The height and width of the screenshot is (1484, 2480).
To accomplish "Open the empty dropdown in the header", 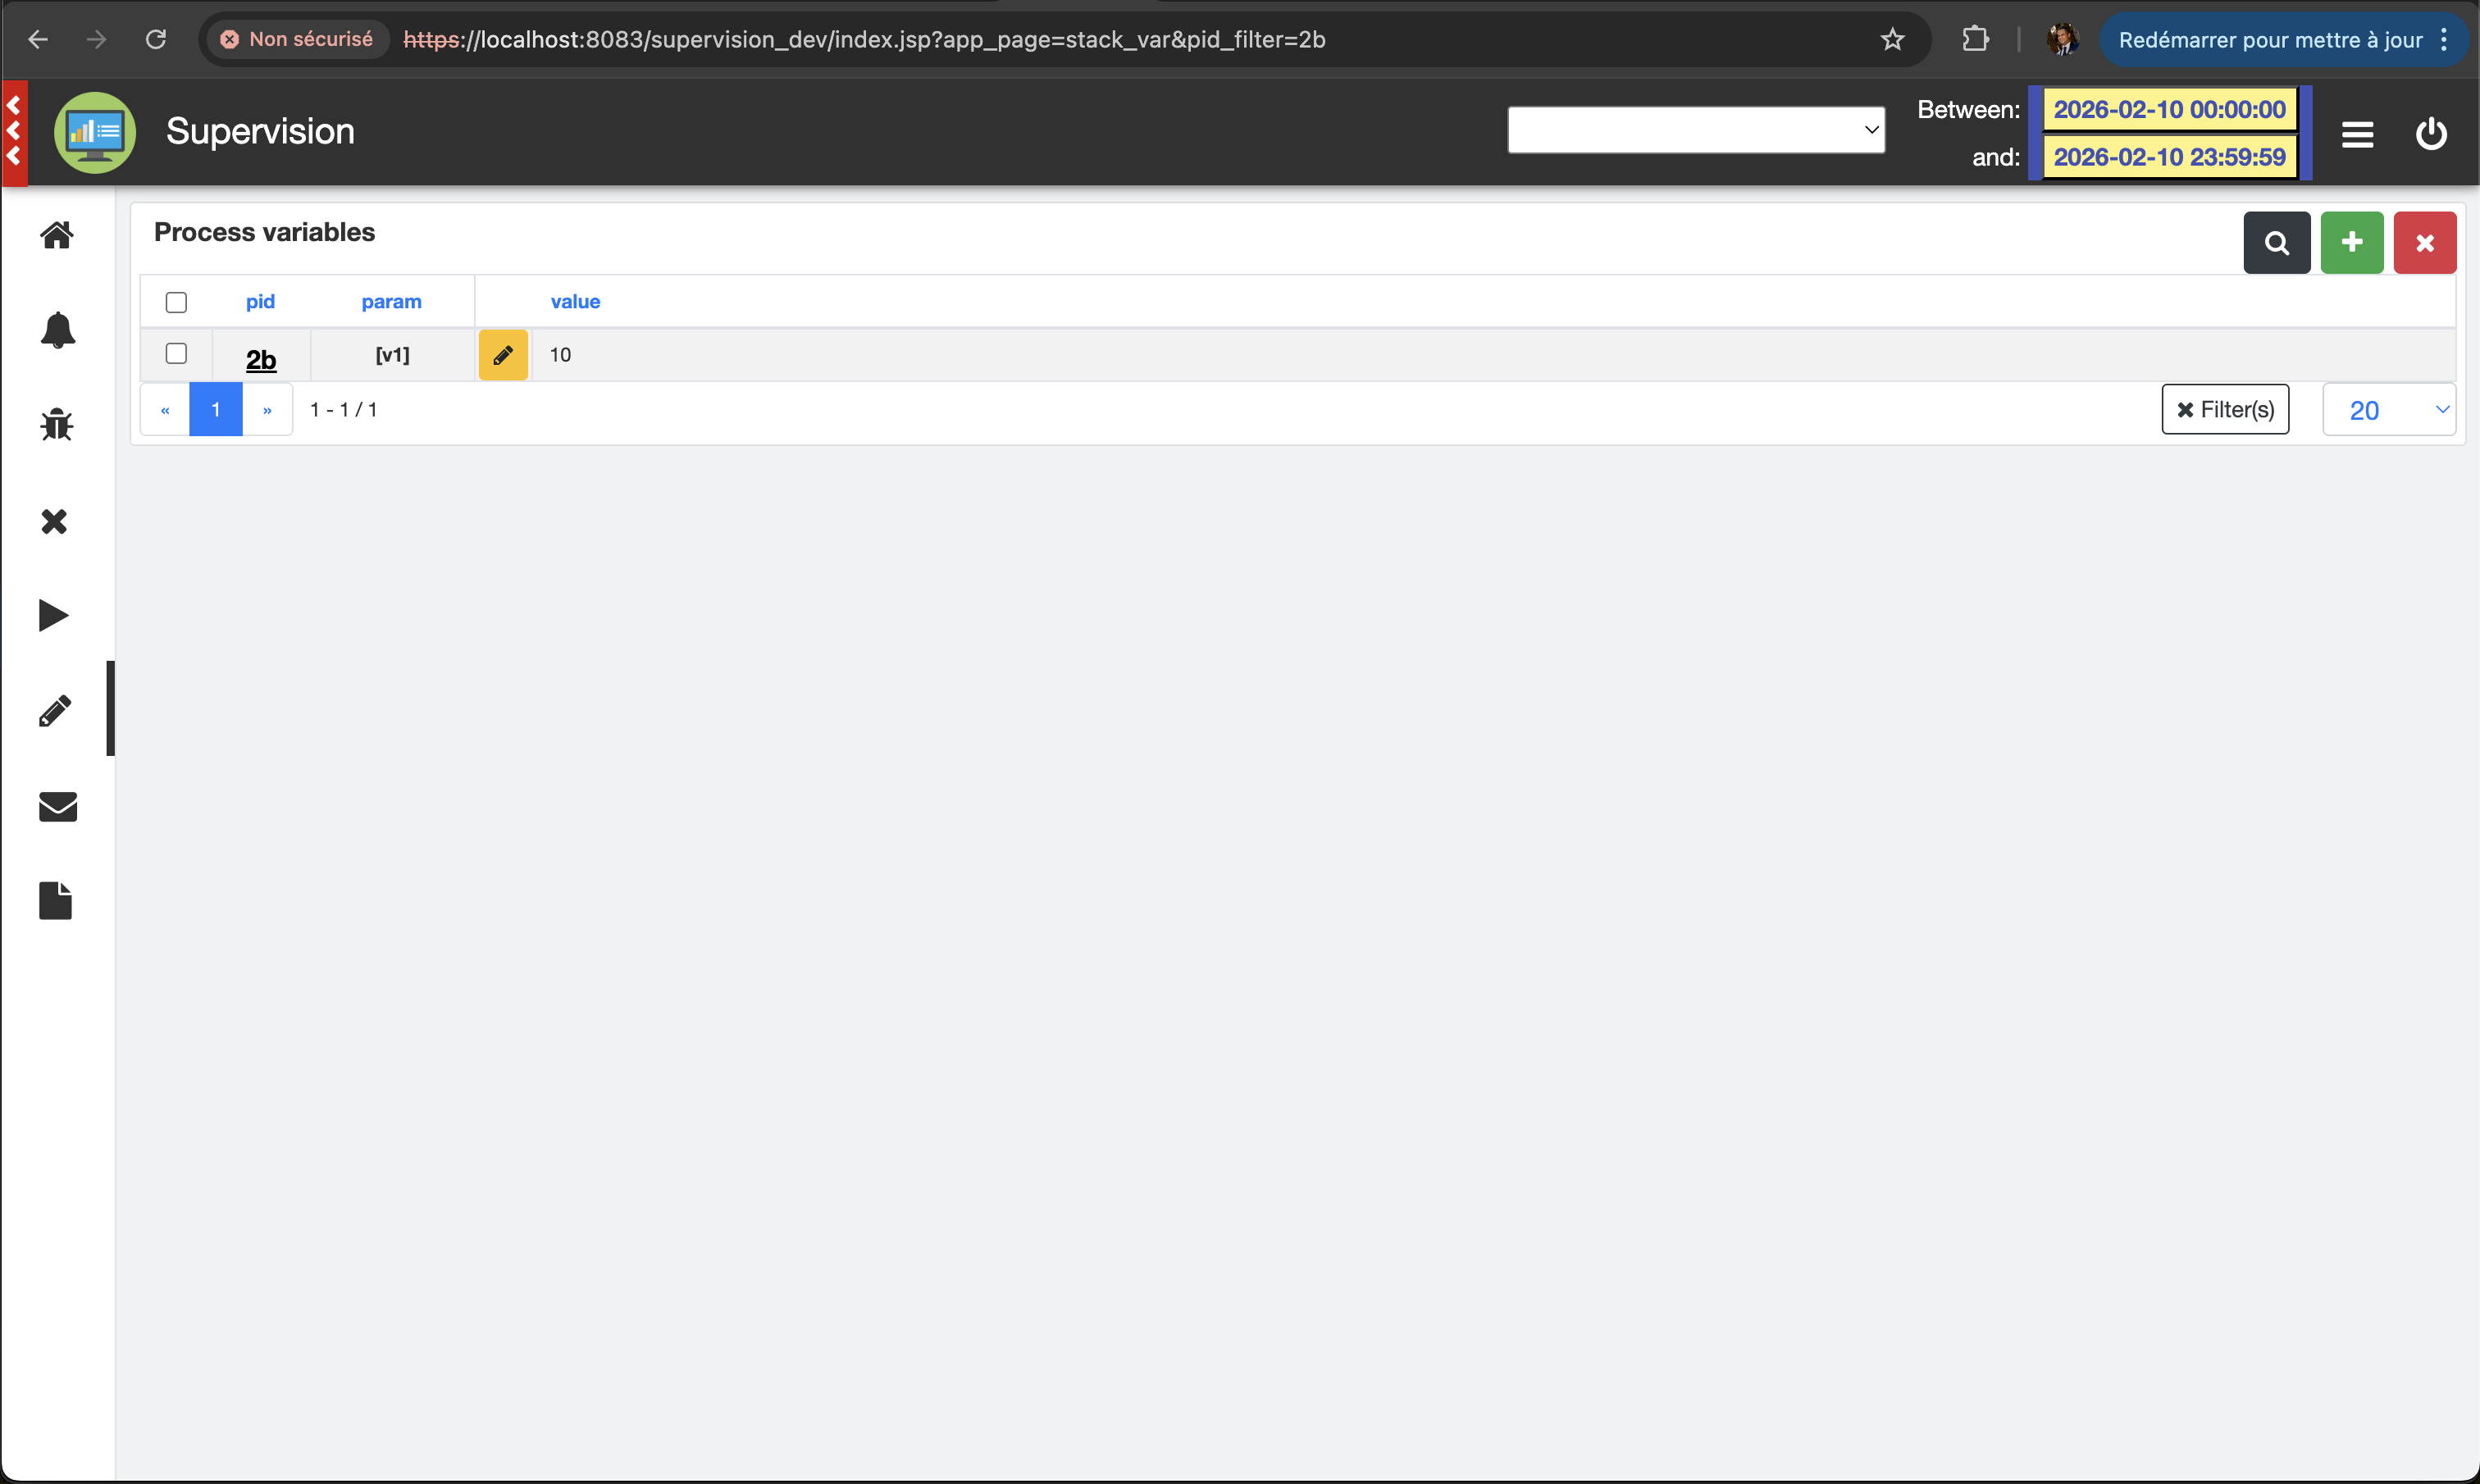I will [1695, 130].
